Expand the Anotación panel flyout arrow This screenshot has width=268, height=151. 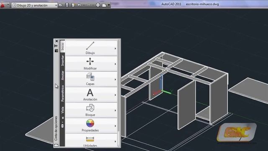point(116,95)
